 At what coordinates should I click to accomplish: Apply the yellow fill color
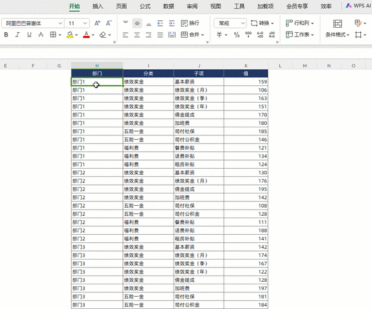69,35
